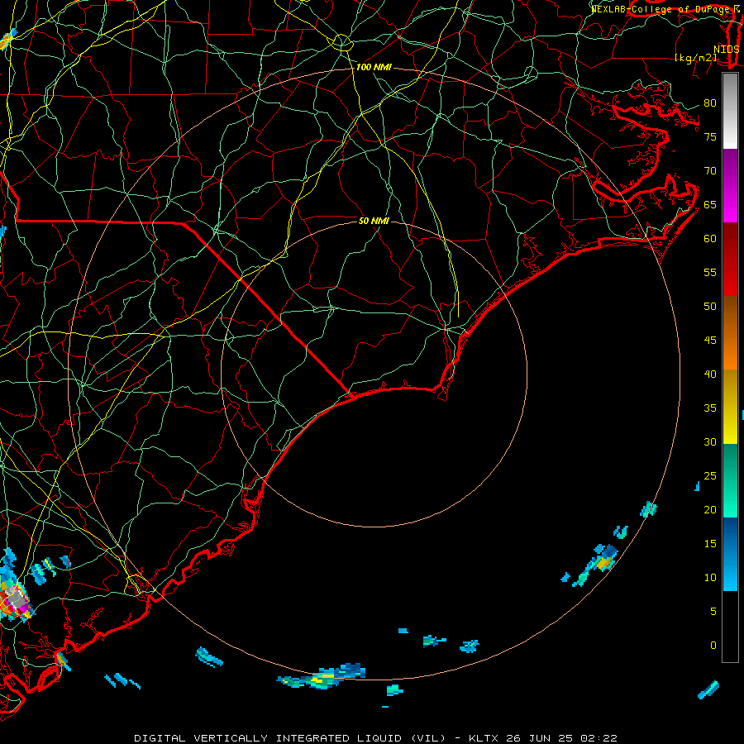Click the NIDS label above the scale

[726, 50]
